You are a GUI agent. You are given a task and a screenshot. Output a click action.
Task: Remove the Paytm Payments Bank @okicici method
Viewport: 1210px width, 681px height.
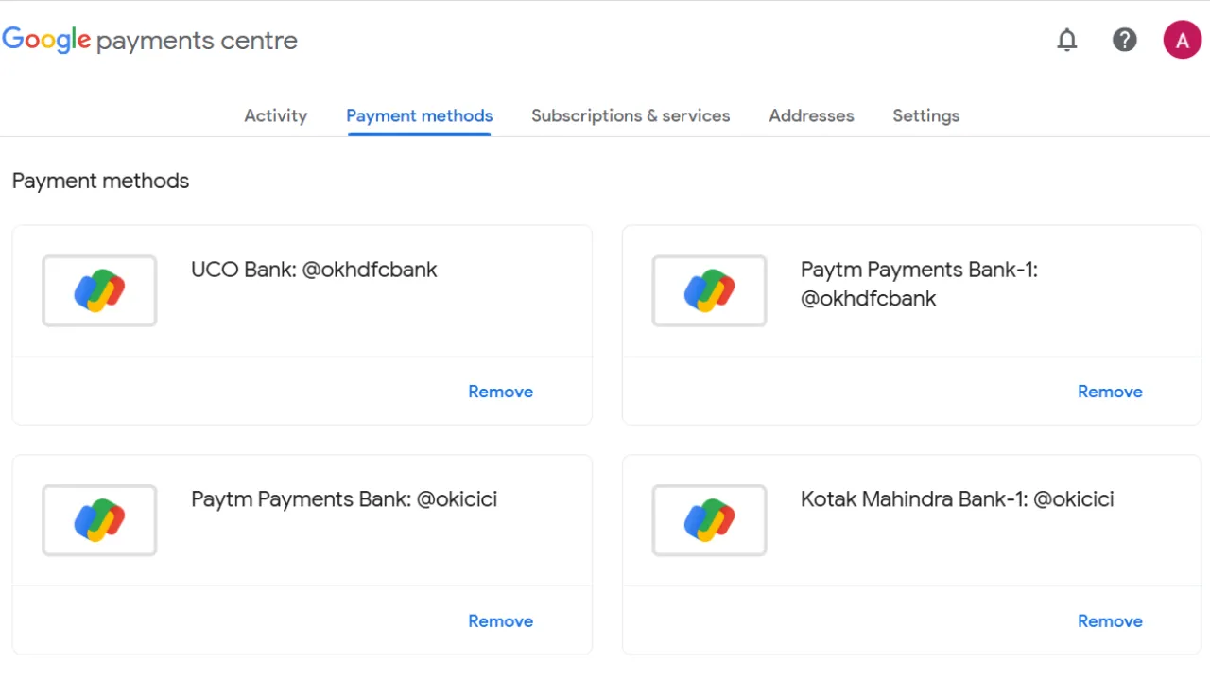(x=500, y=620)
